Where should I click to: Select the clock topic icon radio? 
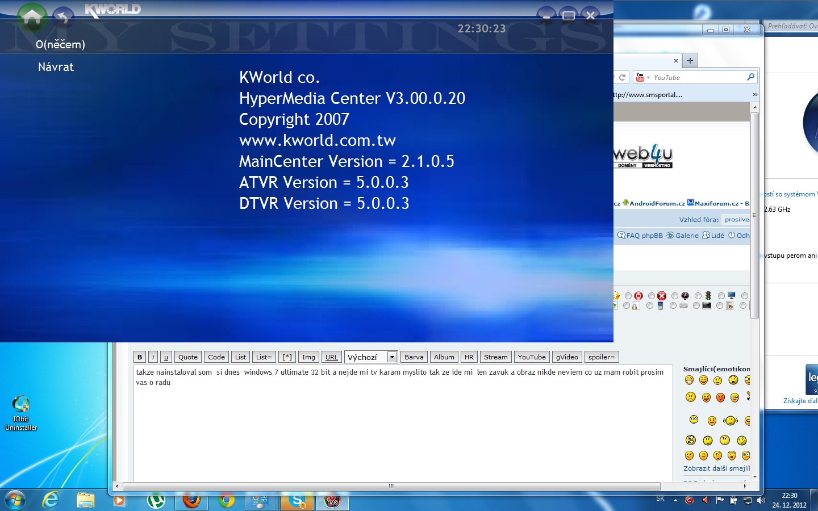coord(675,296)
